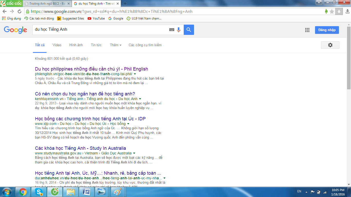Open the YouTube bookmark
The height and width of the screenshot is (197, 351).
96,18
